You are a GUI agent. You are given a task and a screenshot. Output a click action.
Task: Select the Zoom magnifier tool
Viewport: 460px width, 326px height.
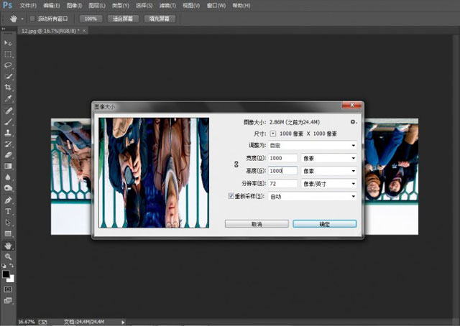(8, 256)
